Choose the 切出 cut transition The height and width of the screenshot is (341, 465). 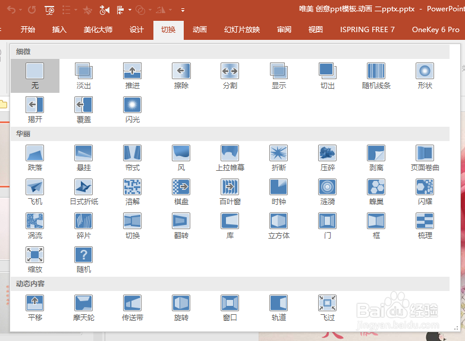coord(328,76)
